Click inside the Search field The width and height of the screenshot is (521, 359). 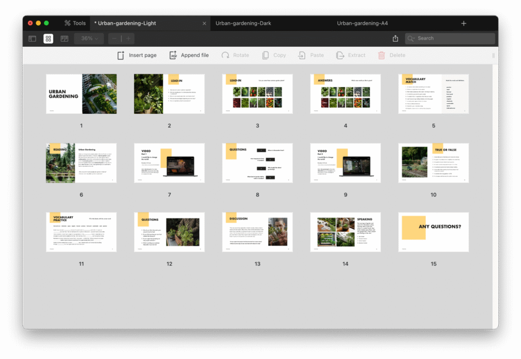tap(454, 39)
